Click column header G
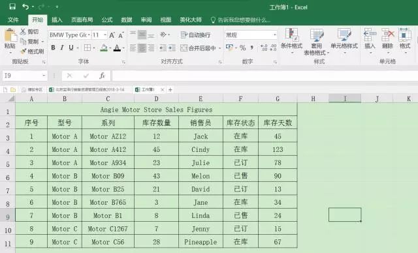Screen dimensions: 418x253 tap(278, 99)
